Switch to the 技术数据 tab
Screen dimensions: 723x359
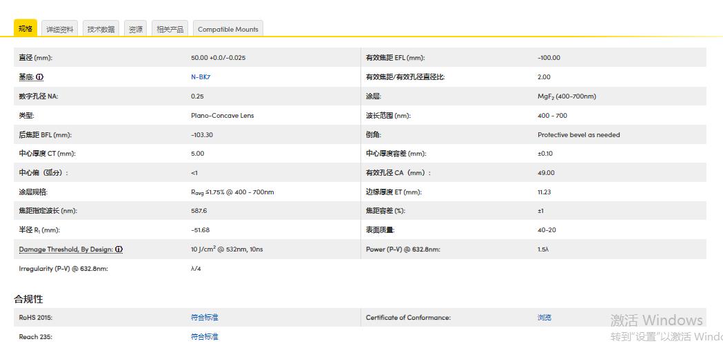101,29
